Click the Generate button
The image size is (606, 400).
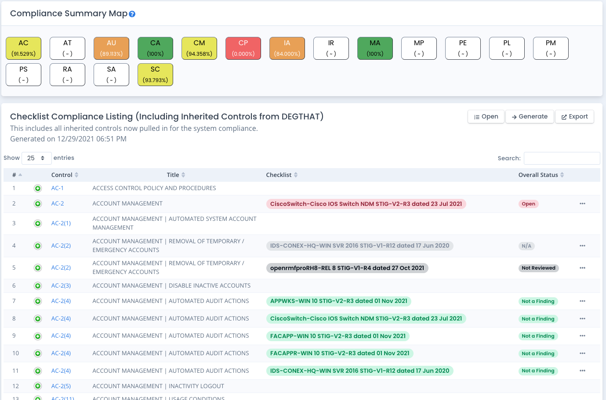point(530,116)
